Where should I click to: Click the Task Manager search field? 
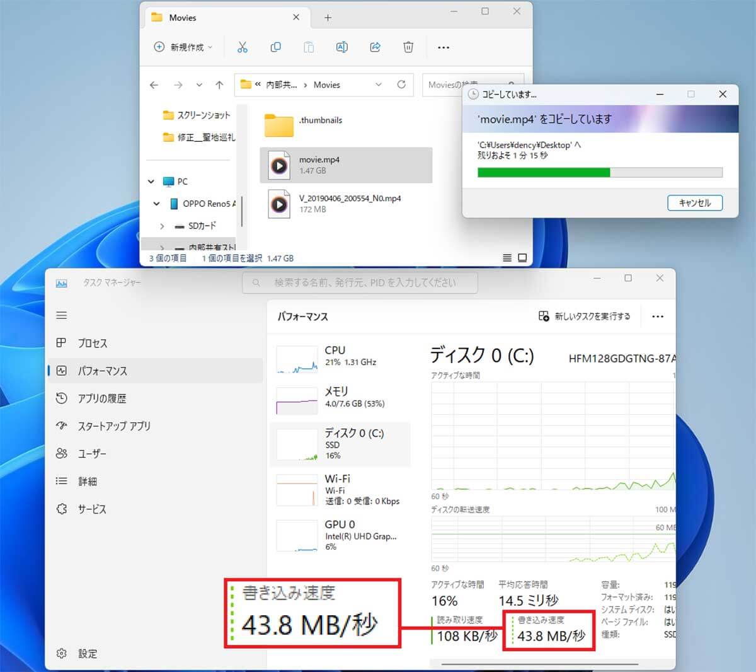point(360,282)
